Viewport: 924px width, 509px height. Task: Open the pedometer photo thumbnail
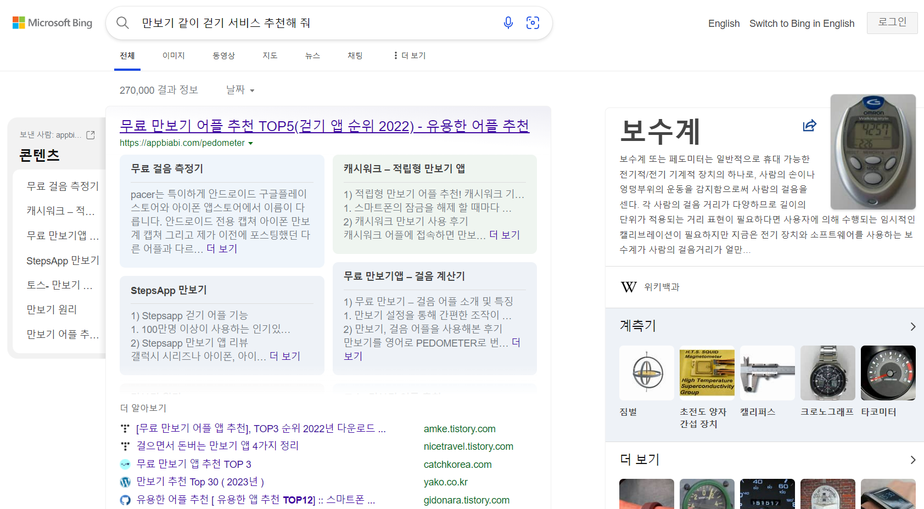pos(873,152)
